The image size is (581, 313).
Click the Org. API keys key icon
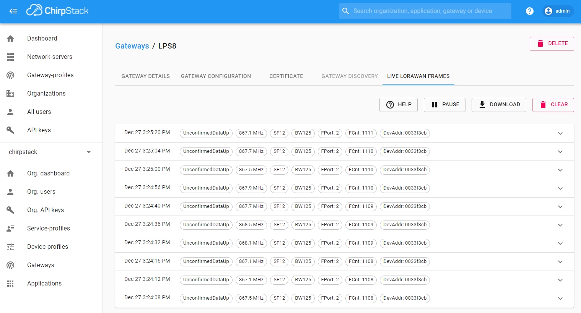(10, 210)
